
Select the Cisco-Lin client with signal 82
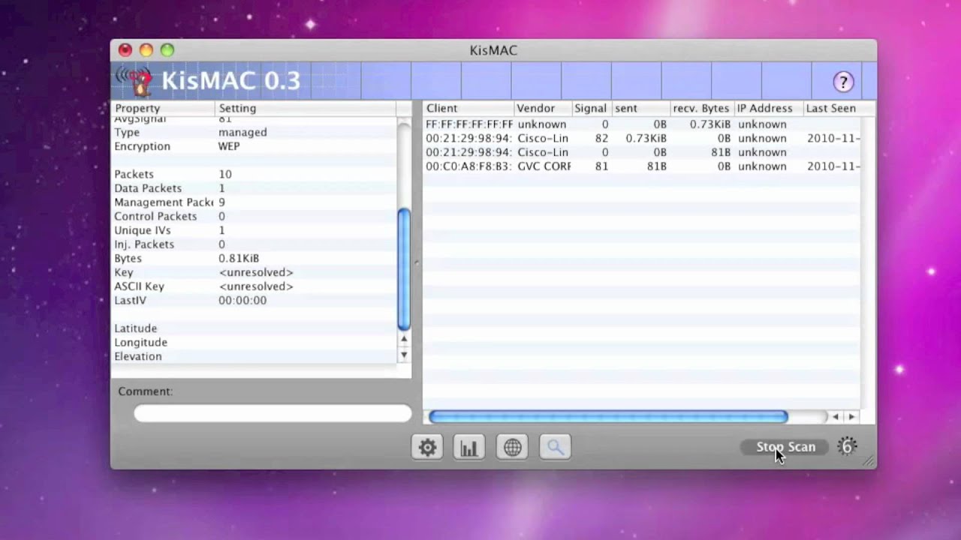pyautogui.click(x=641, y=139)
